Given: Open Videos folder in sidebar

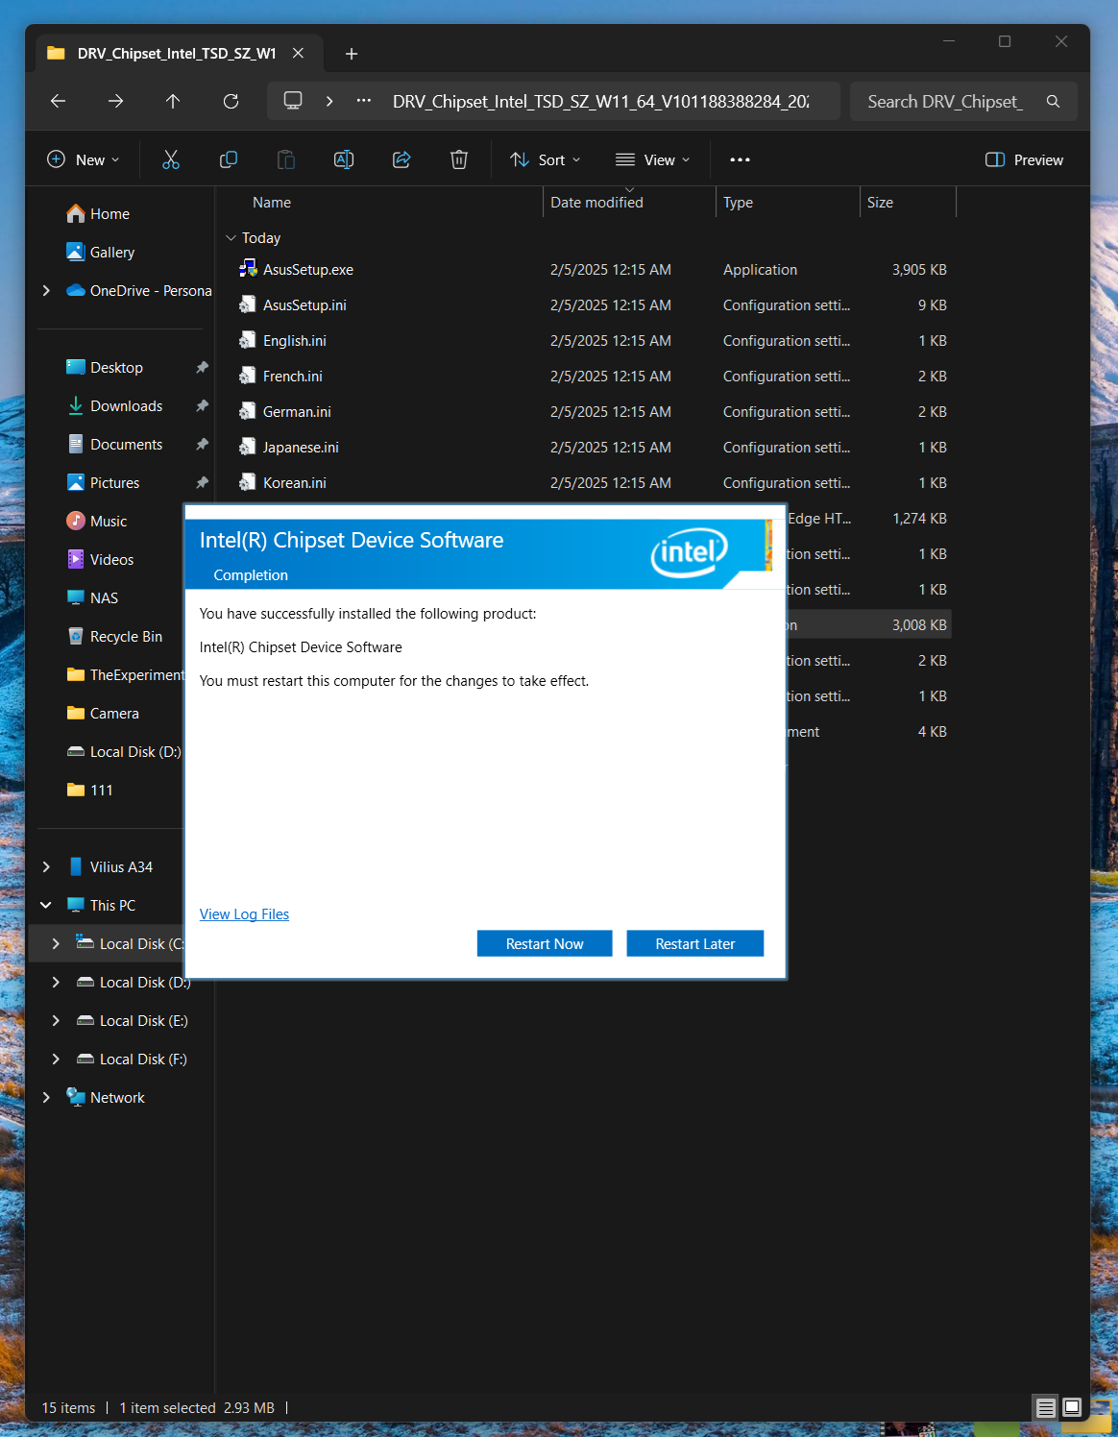Looking at the screenshot, I should pyautogui.click(x=111, y=560).
